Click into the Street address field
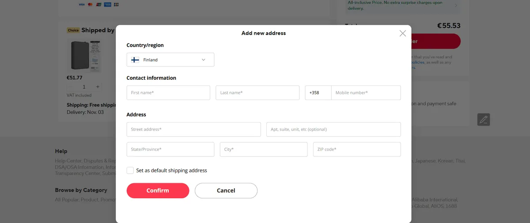 coord(193,130)
